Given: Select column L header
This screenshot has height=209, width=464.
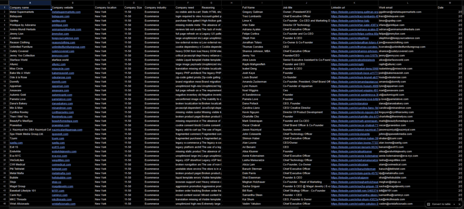Looking at the screenshot, I should 407,3.
